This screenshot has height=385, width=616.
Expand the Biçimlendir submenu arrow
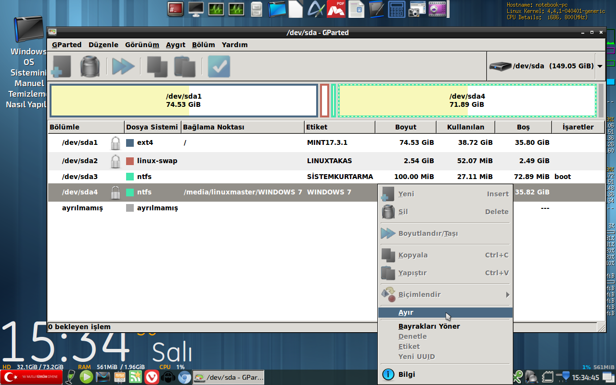[x=508, y=295]
